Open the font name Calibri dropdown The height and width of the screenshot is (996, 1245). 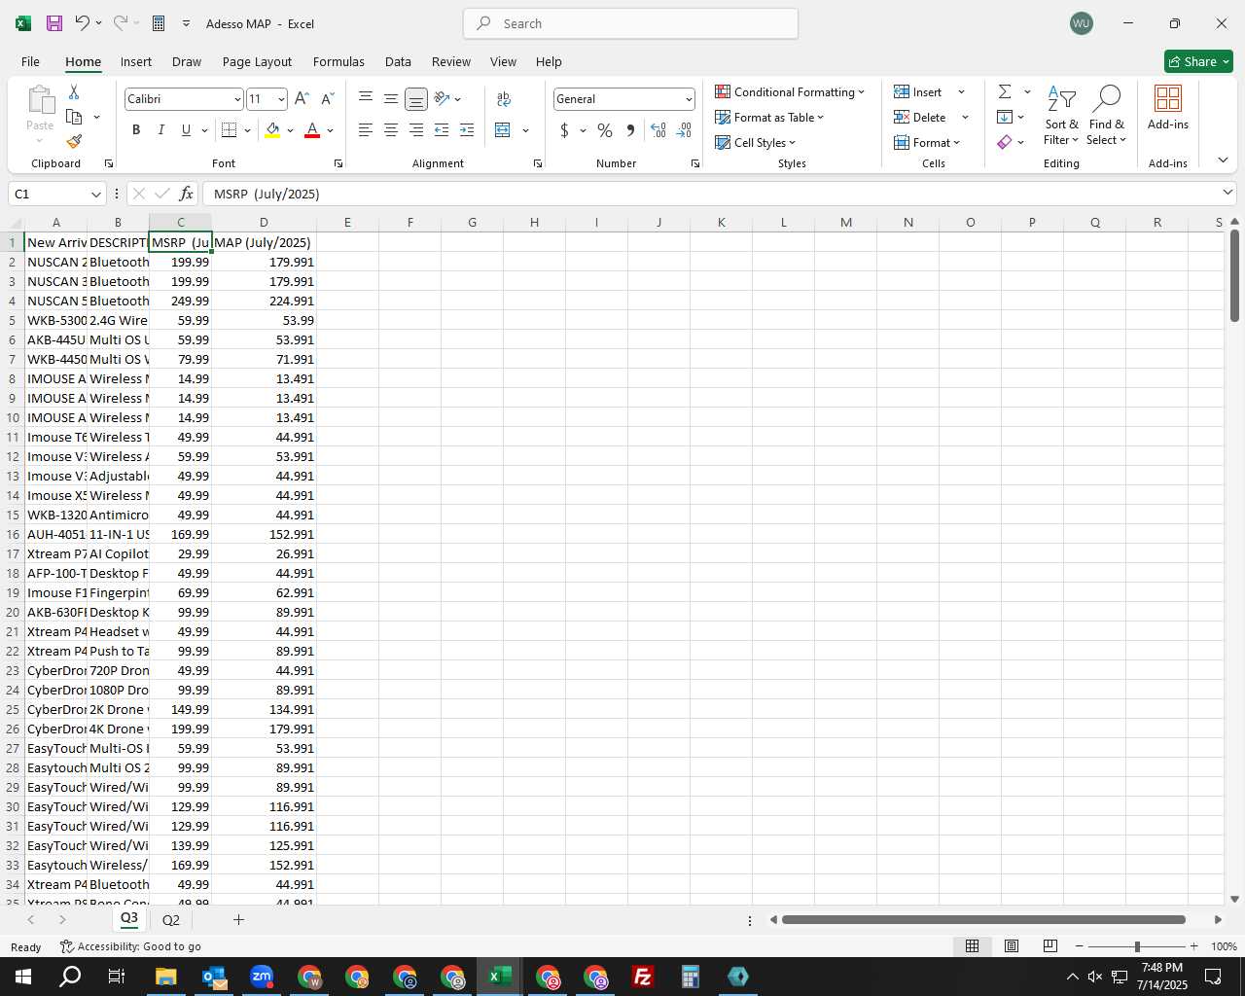pyautogui.click(x=236, y=99)
